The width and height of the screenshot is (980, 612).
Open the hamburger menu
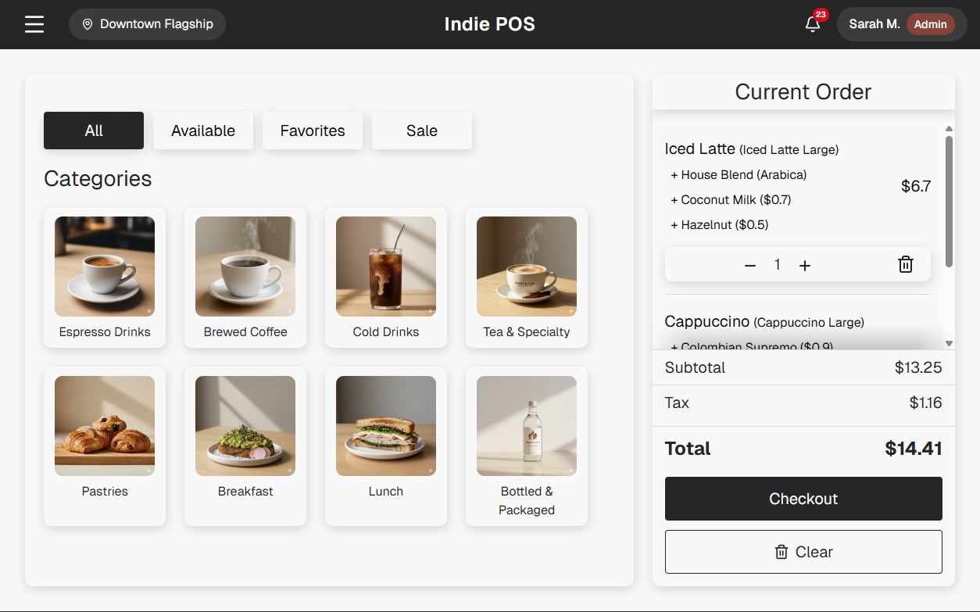[x=34, y=24]
